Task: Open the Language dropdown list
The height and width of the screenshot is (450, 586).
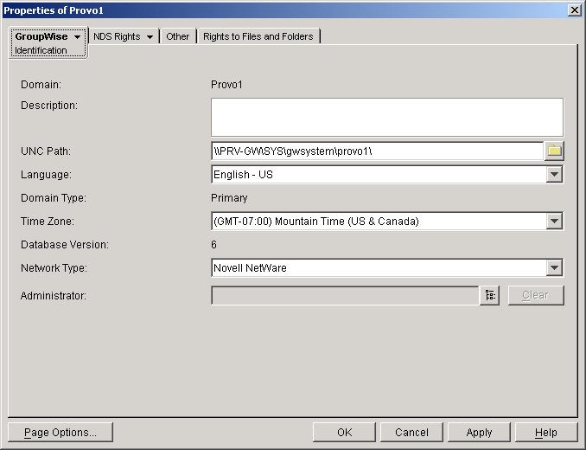Action: [554, 174]
